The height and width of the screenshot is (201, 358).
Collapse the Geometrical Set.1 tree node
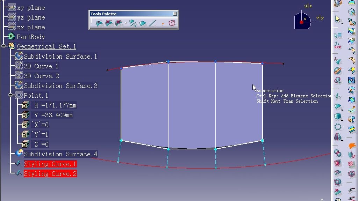[x=3, y=46]
